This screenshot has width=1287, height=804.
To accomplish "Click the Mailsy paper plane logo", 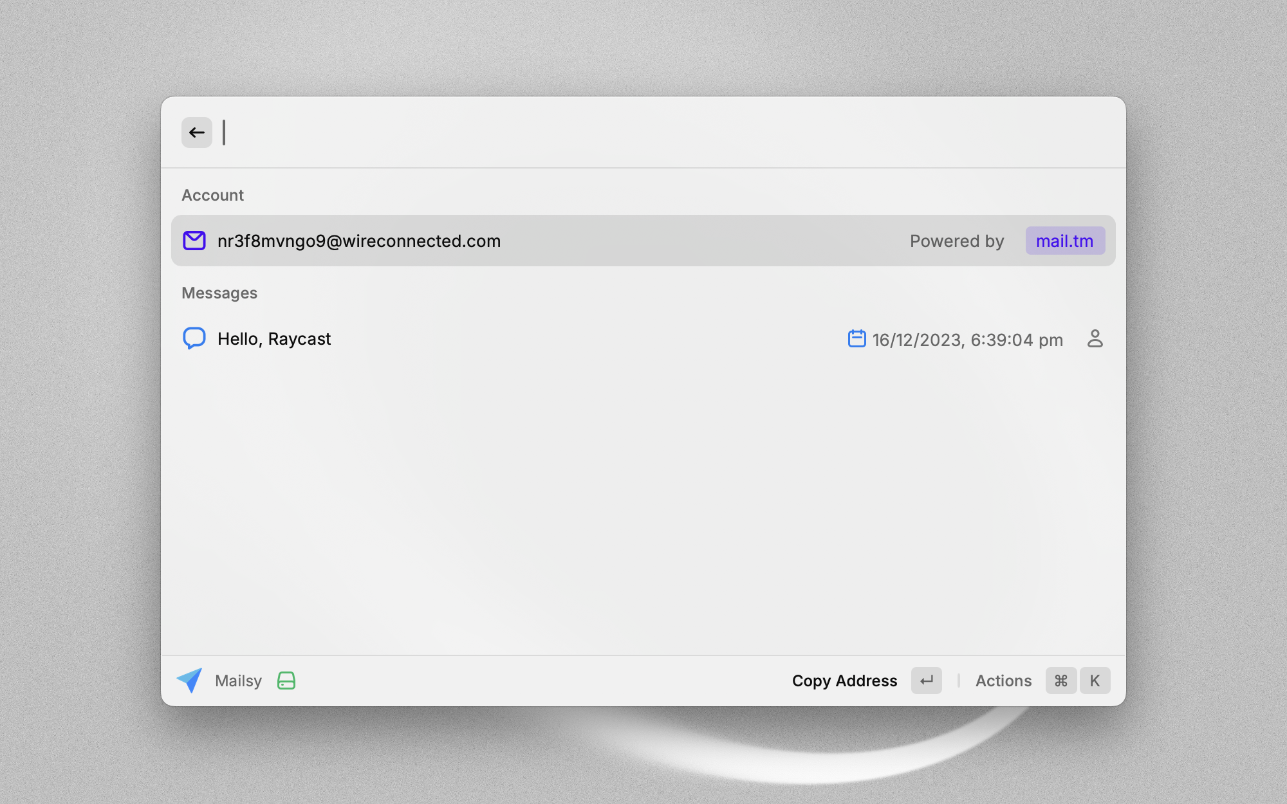I will click(190, 681).
